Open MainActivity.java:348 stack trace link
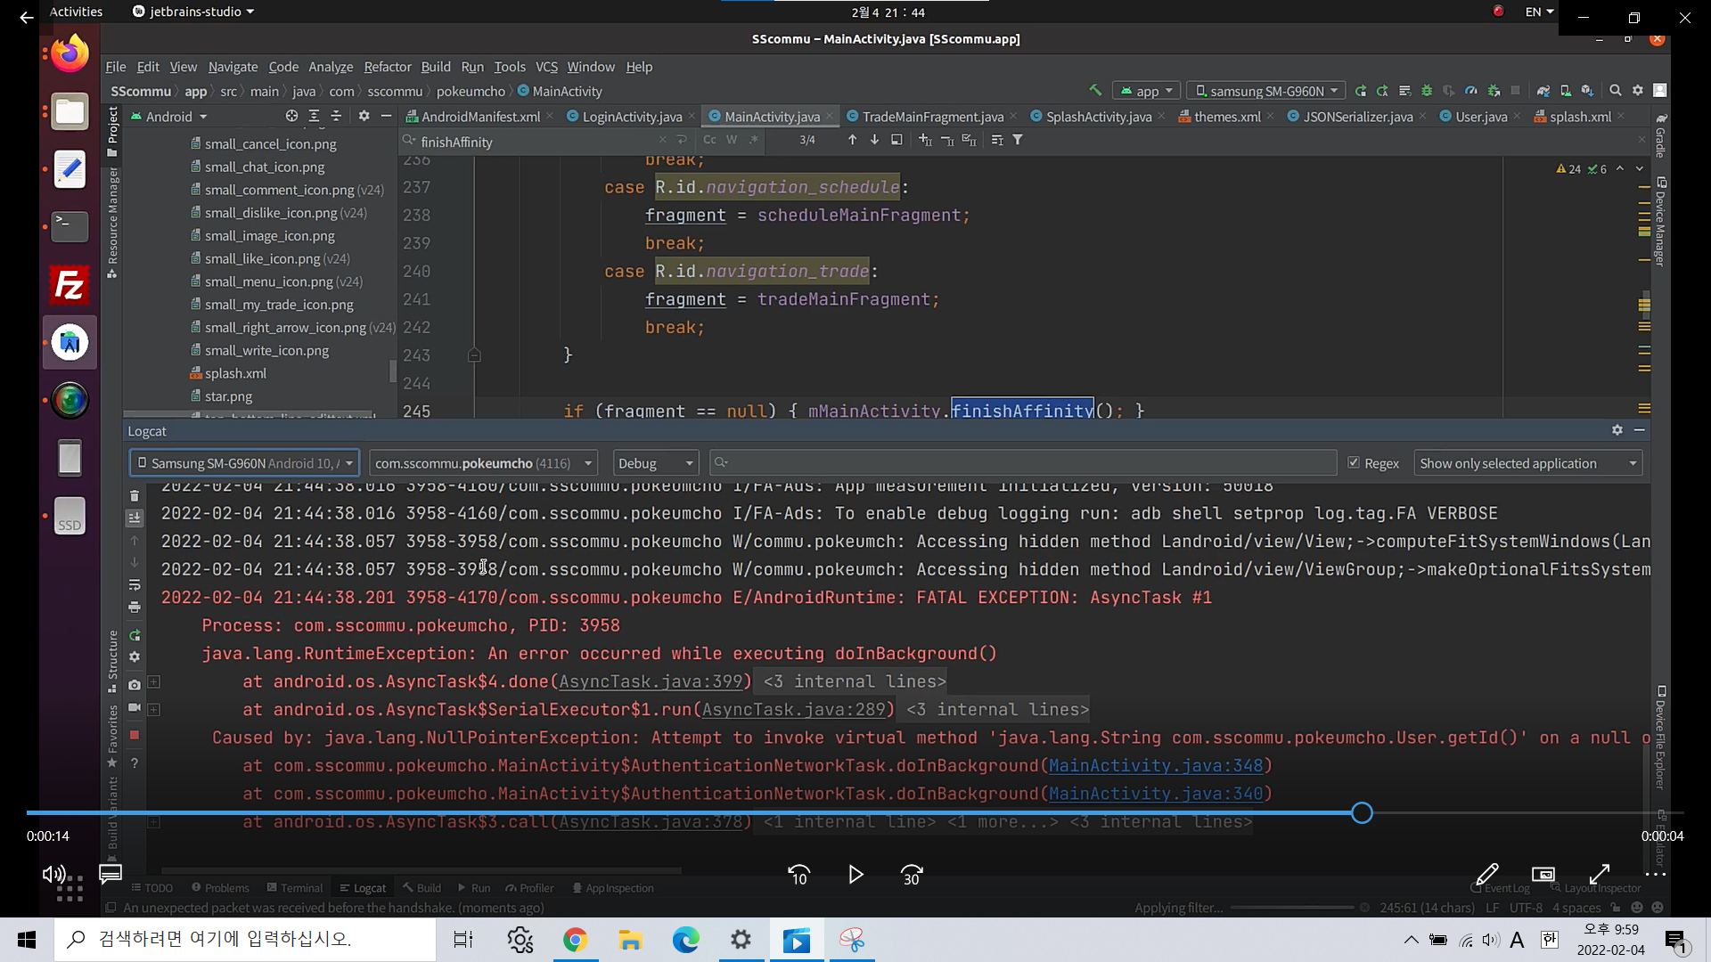The height and width of the screenshot is (962, 1711). click(x=1155, y=766)
